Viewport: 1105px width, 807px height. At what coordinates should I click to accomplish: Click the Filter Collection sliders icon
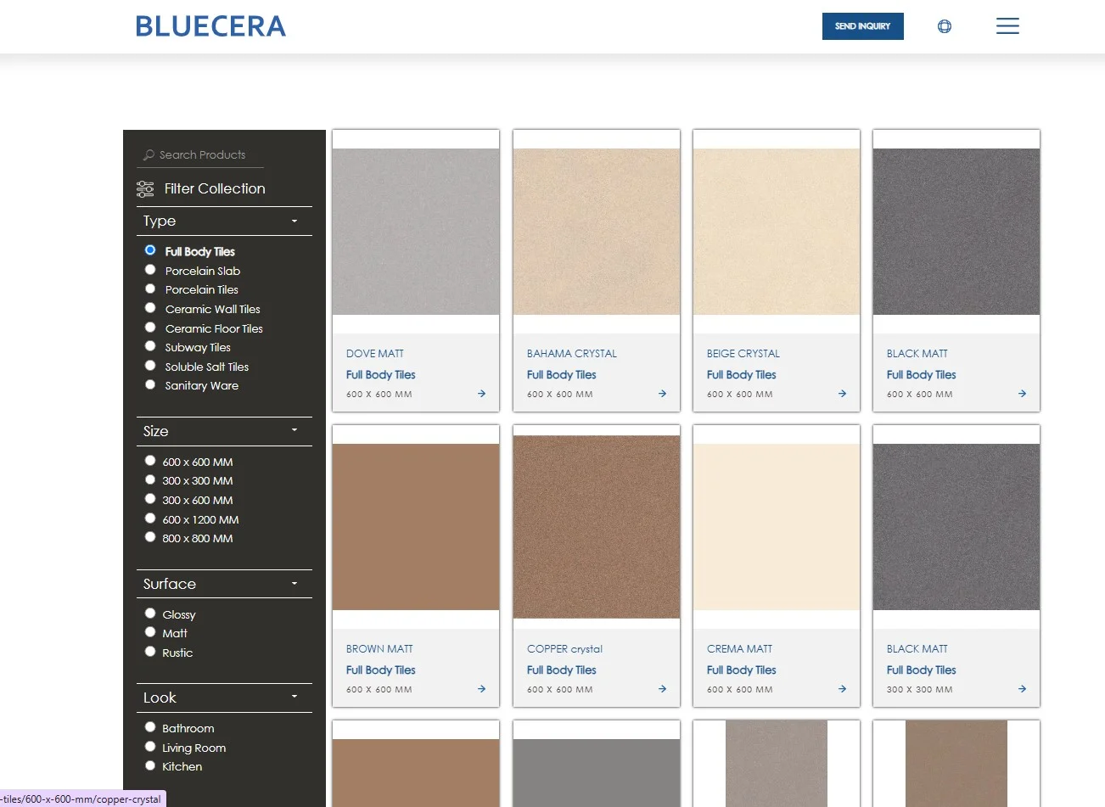point(145,188)
